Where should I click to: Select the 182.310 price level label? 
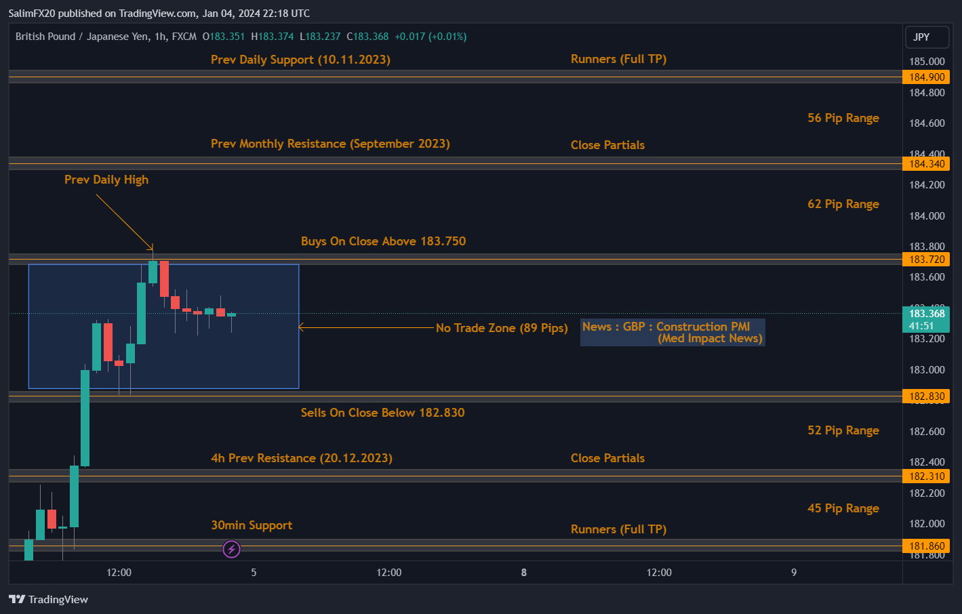click(x=927, y=476)
